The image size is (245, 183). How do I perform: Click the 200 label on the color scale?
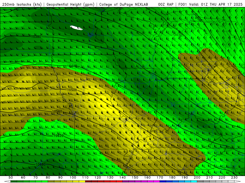(x=197, y=178)
